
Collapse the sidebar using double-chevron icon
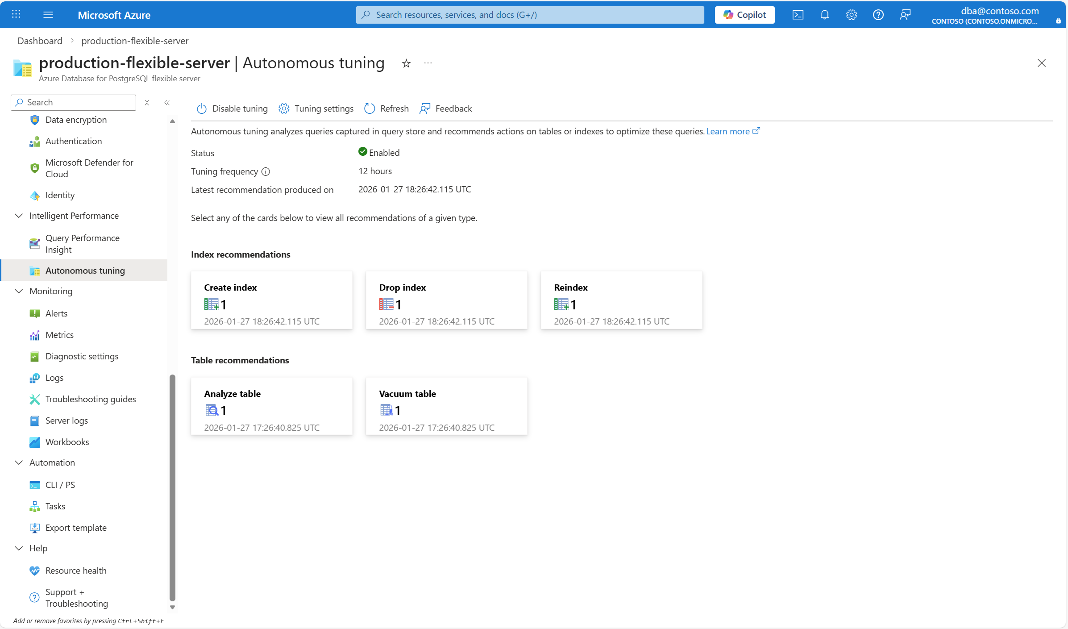tap(167, 103)
